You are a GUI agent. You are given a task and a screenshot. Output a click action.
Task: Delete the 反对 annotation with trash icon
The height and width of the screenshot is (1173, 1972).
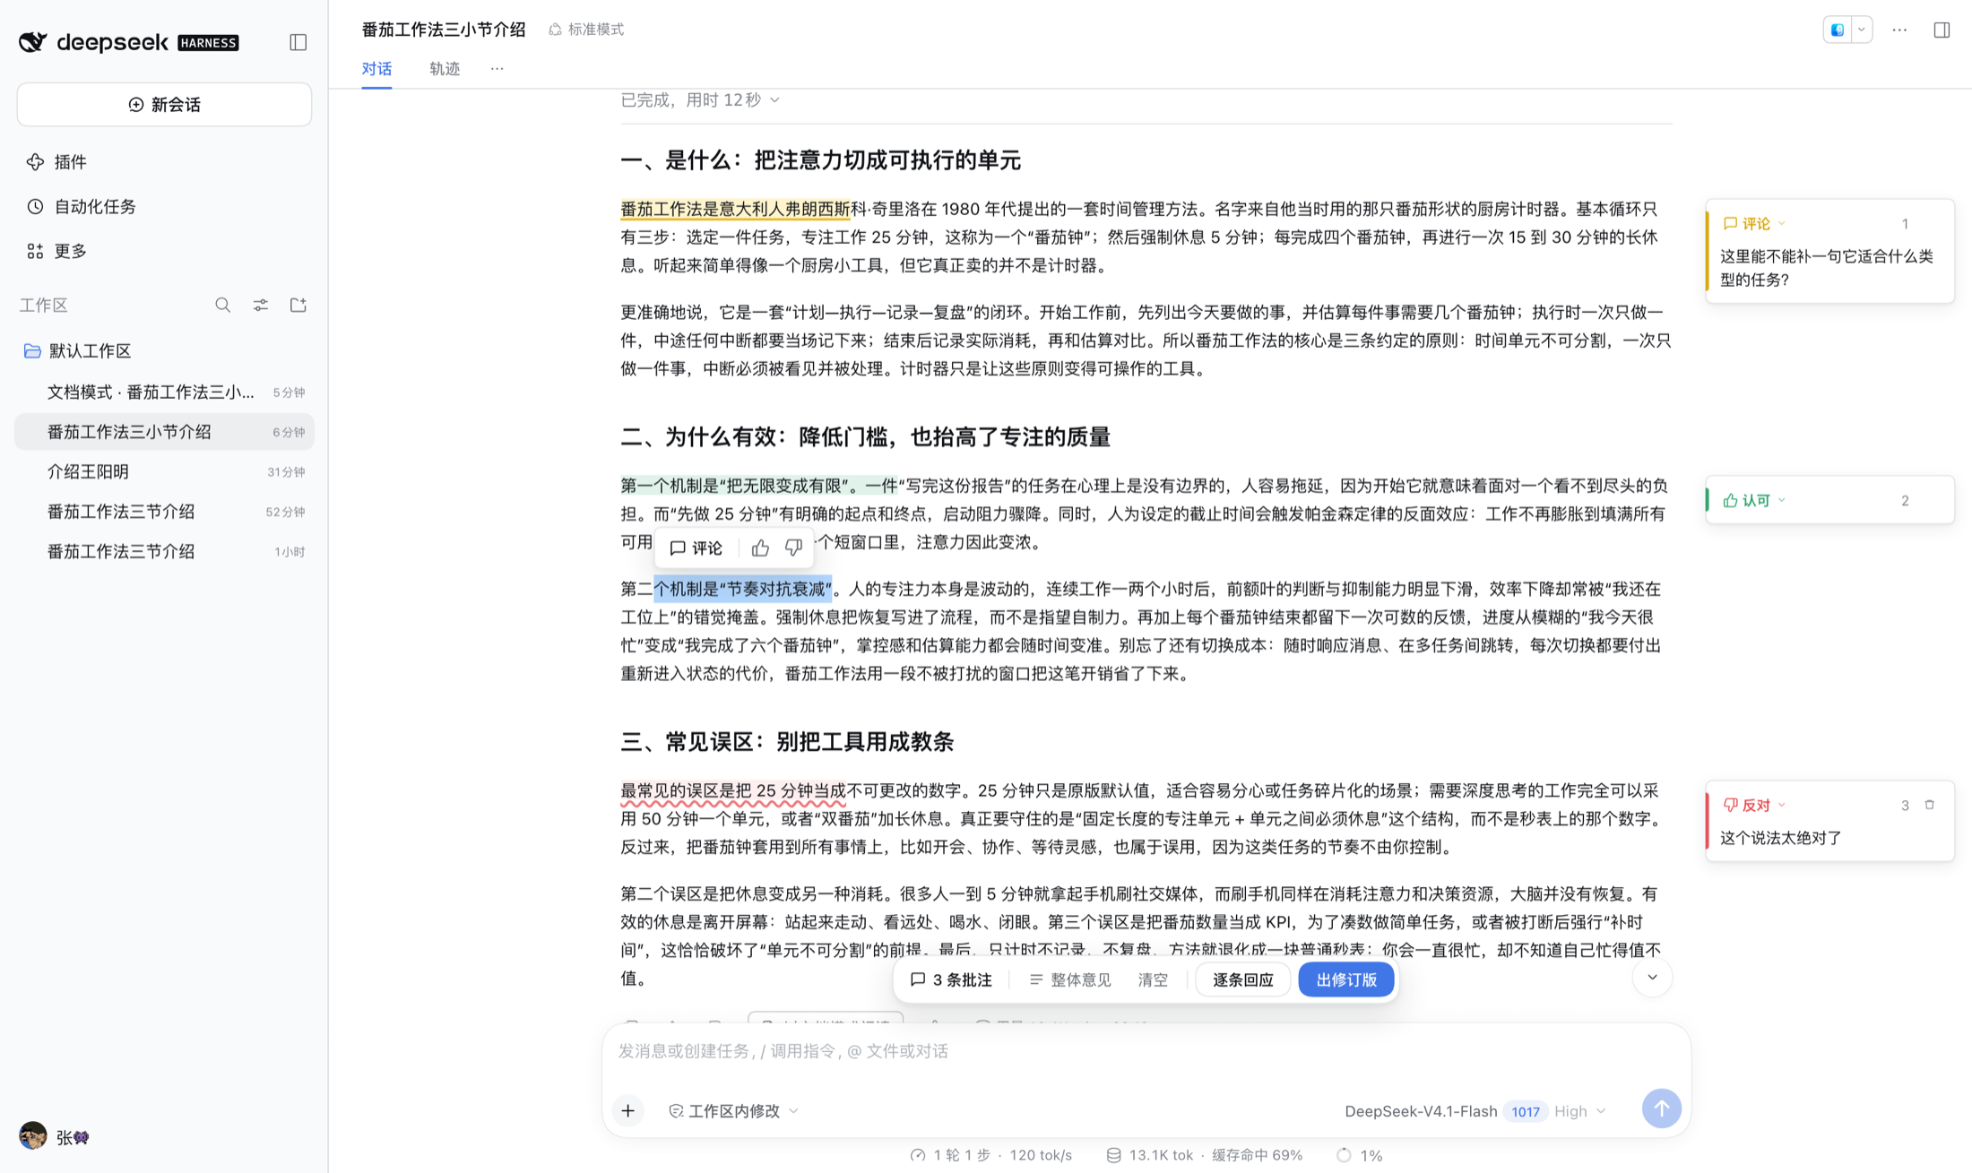tap(1930, 806)
